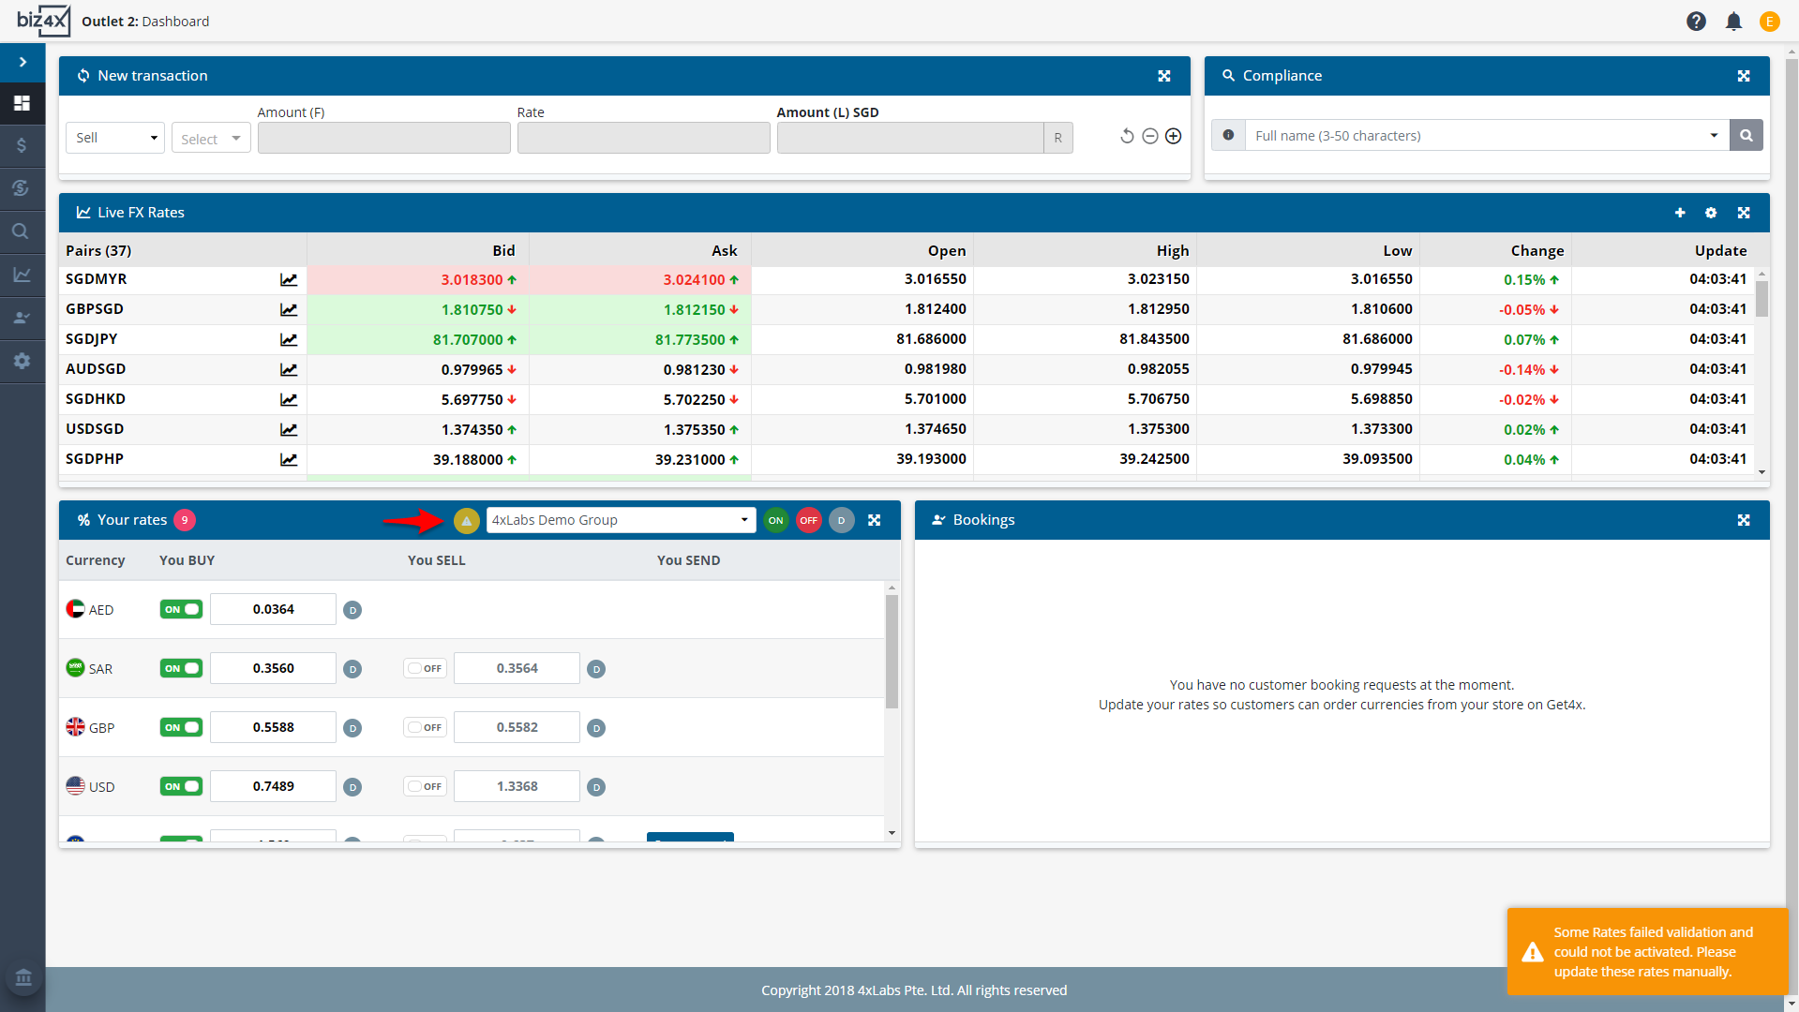Open the 4xLabs Demo Group dropdown
1799x1012 pixels.
click(621, 520)
